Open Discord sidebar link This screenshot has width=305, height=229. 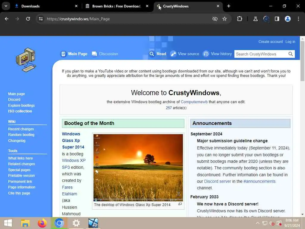tap(14, 100)
